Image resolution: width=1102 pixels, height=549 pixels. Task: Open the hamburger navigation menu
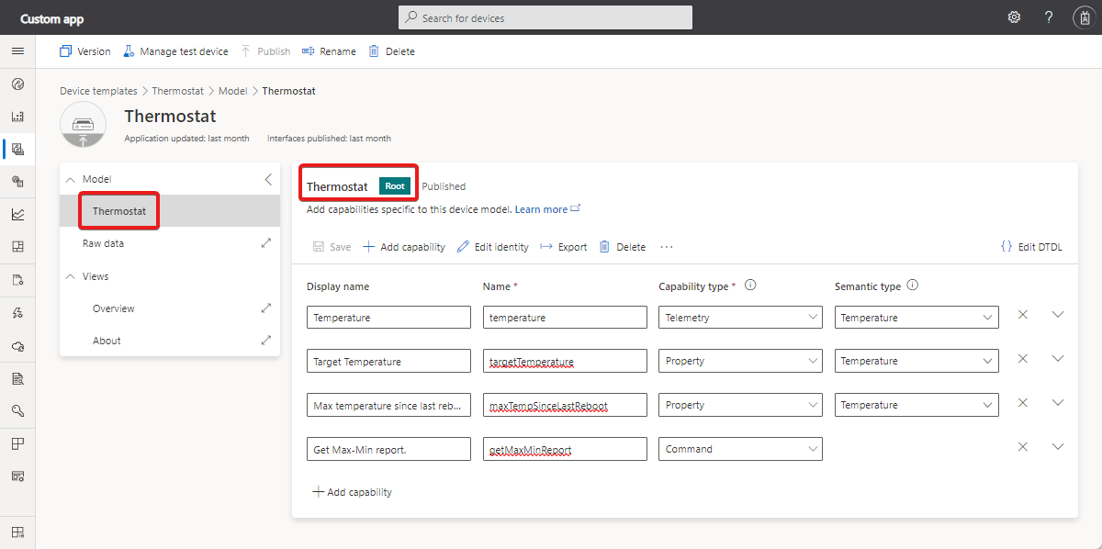pos(17,51)
